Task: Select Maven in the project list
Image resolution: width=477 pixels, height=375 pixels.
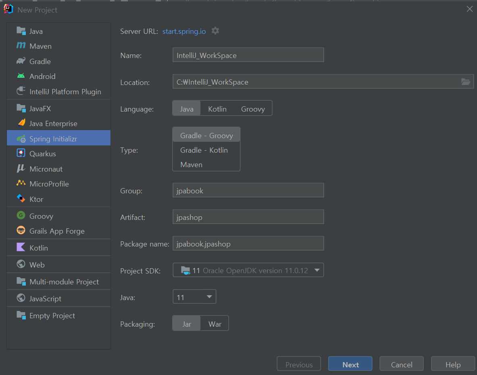Action: (59, 46)
